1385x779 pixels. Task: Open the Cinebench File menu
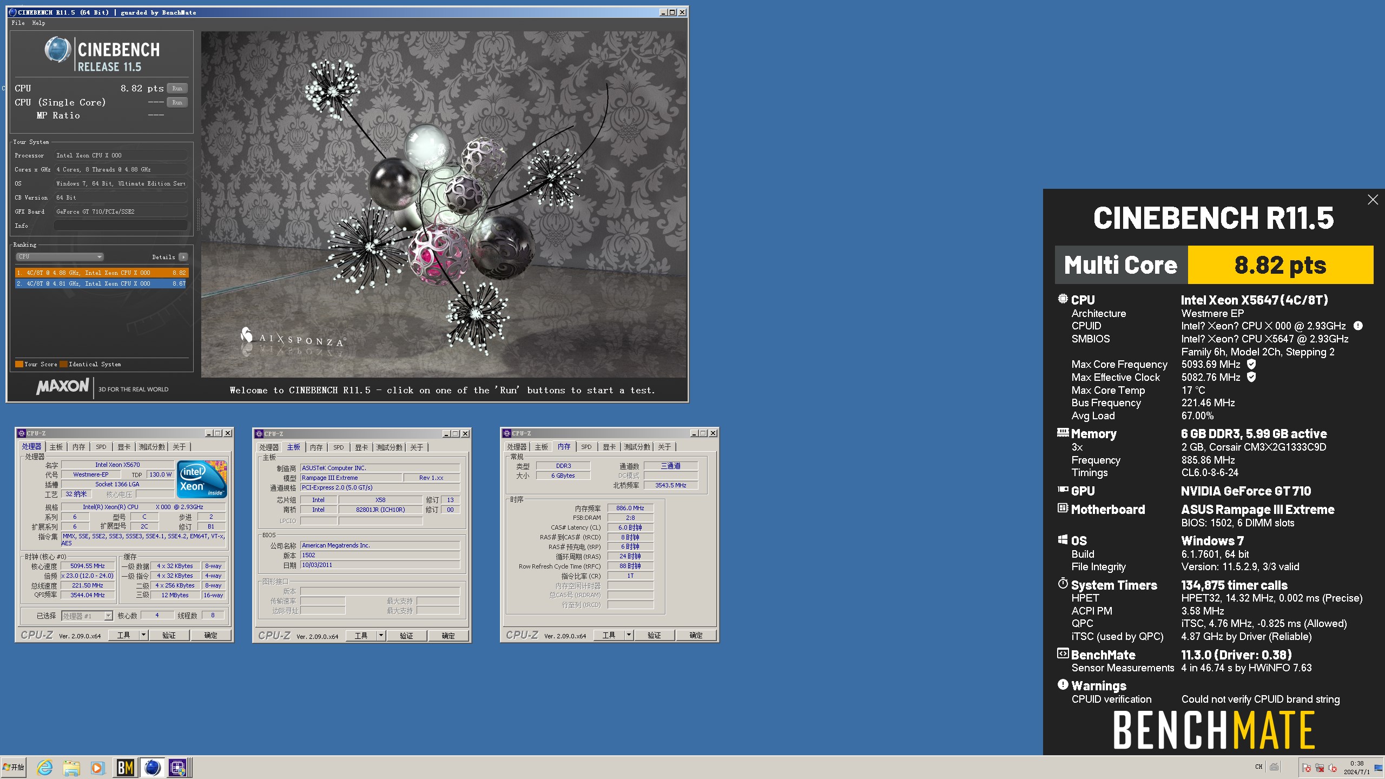click(18, 23)
